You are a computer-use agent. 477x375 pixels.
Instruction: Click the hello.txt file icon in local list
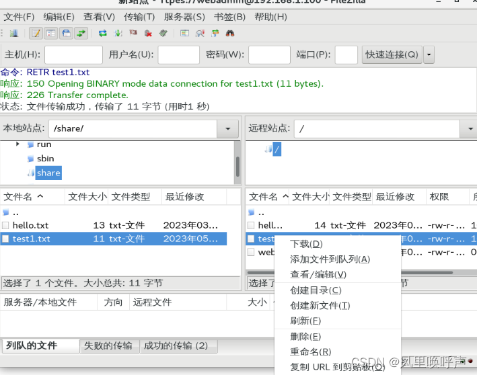coord(5,225)
